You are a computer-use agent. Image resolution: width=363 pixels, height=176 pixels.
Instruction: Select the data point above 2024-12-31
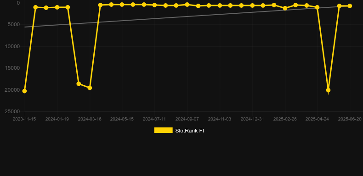252,5
